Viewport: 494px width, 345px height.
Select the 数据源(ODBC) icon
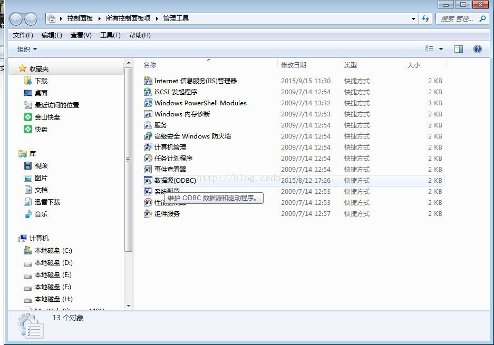148,180
